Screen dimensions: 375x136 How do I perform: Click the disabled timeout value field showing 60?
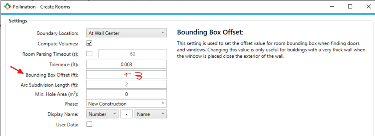132,54
